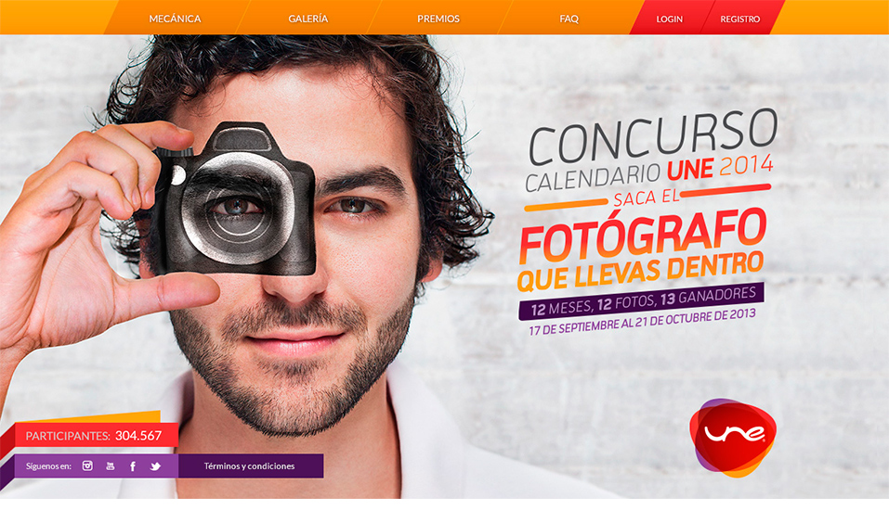Open the Instagram icon link
The image size is (889, 510).
[x=87, y=465]
